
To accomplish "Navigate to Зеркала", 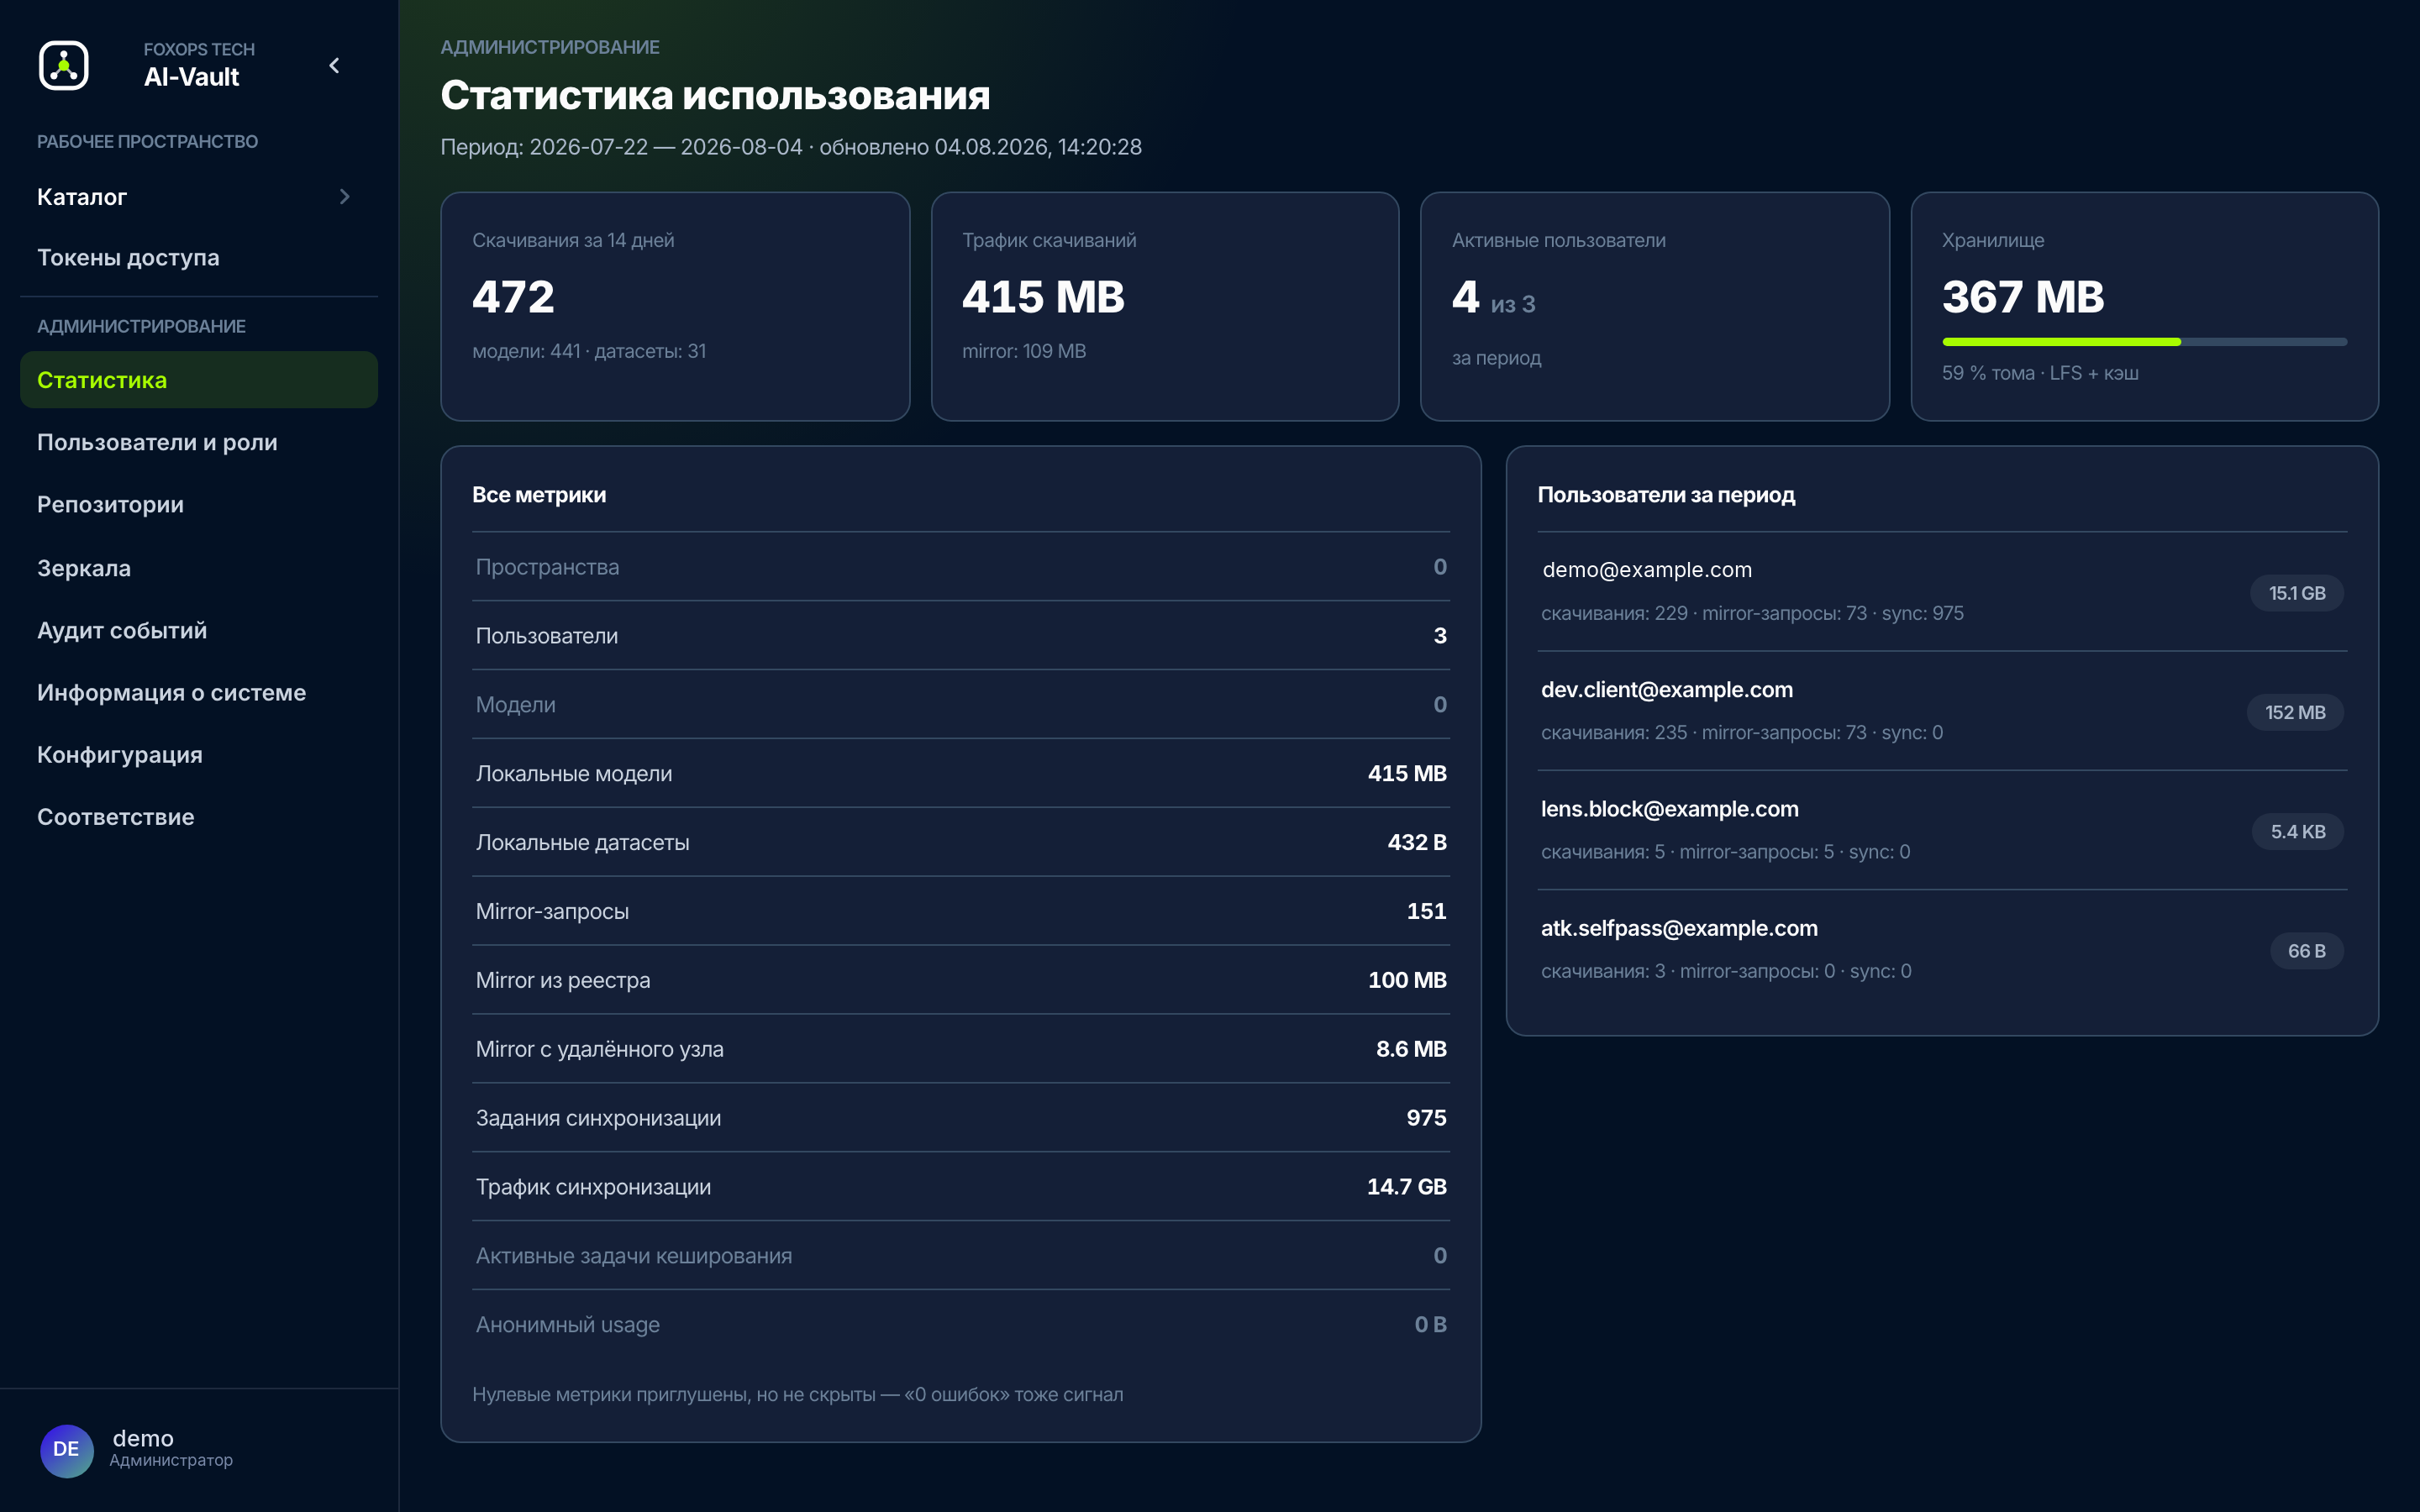I will click(198, 568).
